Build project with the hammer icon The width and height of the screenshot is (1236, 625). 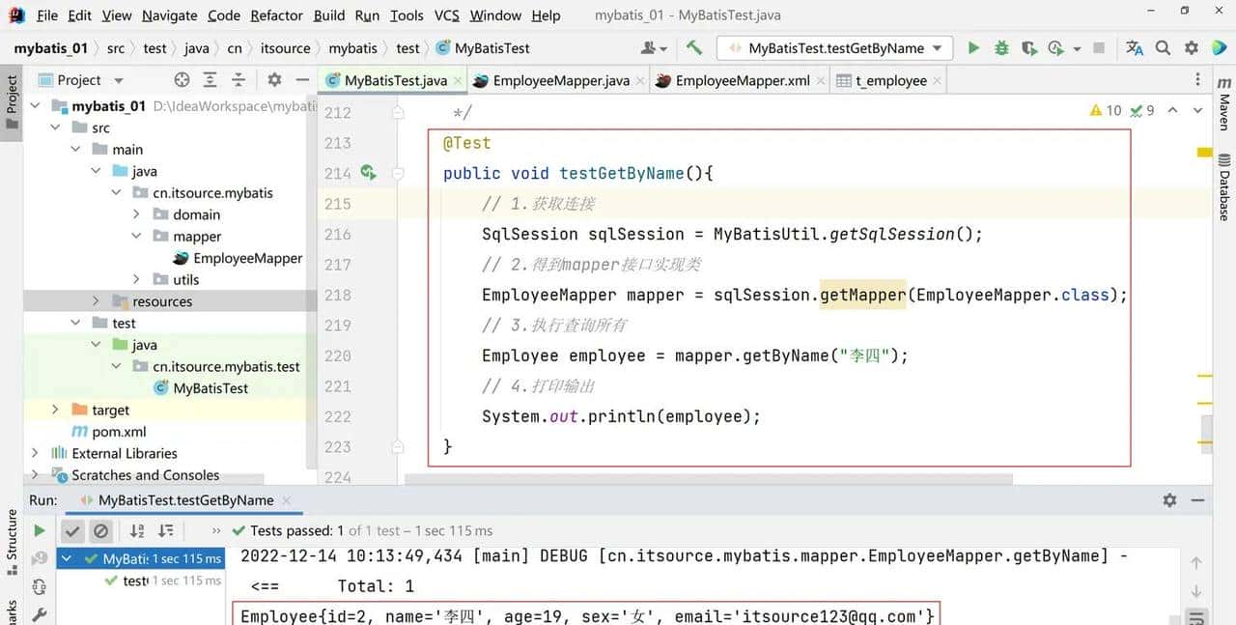point(694,47)
